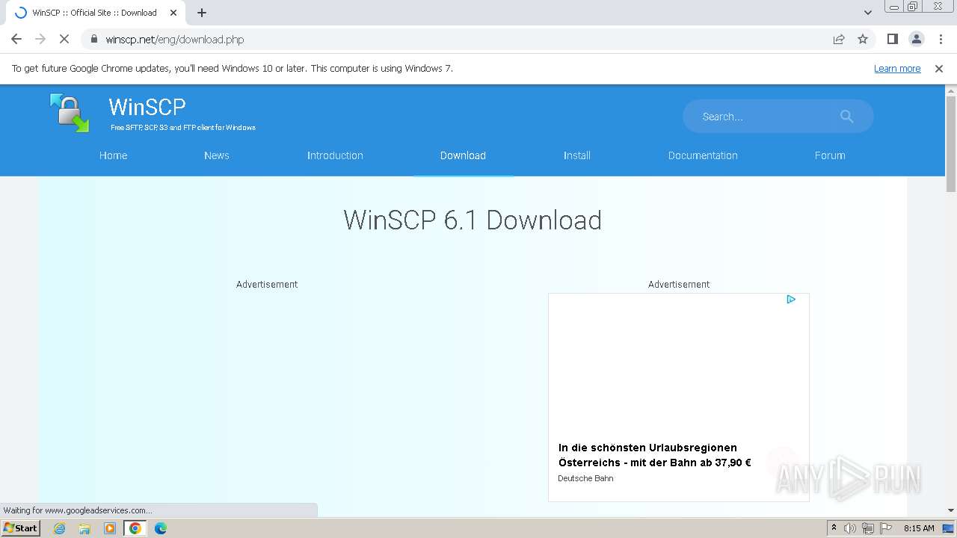Click the search magnifier icon
The width and height of the screenshot is (957, 538).
point(846,117)
